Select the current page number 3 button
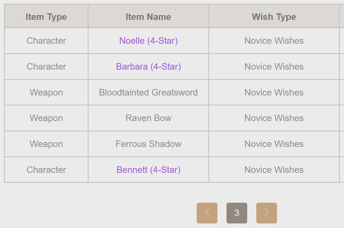Screen dimensions: 344x228 coord(236,213)
